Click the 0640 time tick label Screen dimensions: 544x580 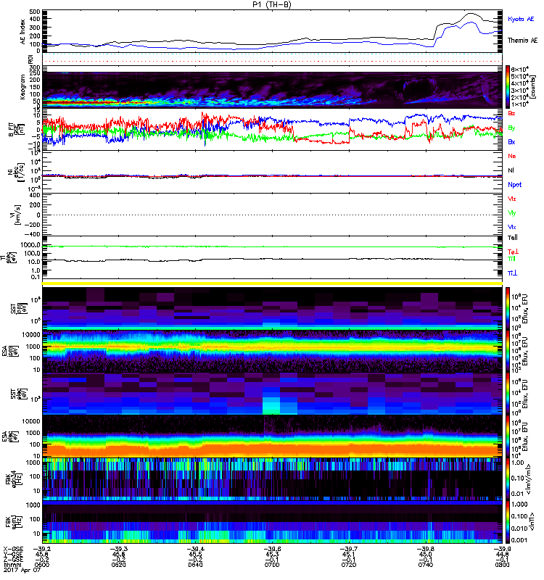[x=195, y=565]
